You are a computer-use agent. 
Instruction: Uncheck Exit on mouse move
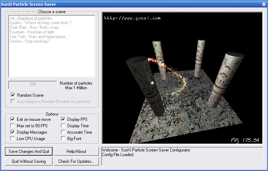pos(12,119)
